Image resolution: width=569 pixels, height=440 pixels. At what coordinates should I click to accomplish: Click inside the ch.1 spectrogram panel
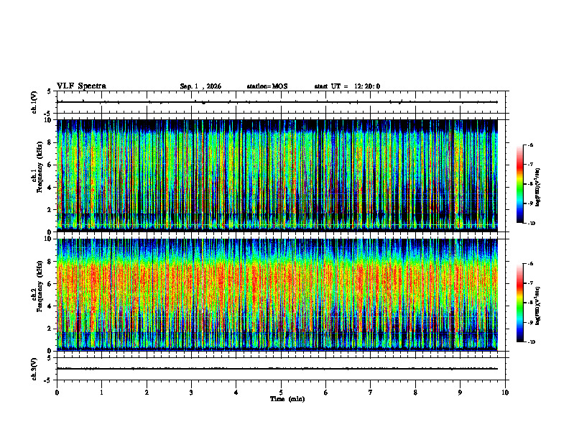point(277,175)
